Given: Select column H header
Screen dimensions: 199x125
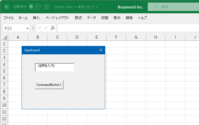Looking at the screenshot, I should pyautogui.click(x=156, y=37).
